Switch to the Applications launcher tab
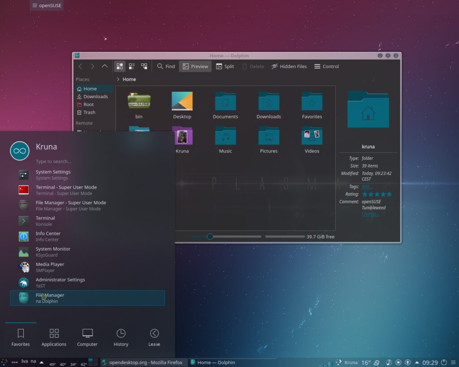Screen dimensions: 459x367 pyautogui.click(x=54, y=337)
